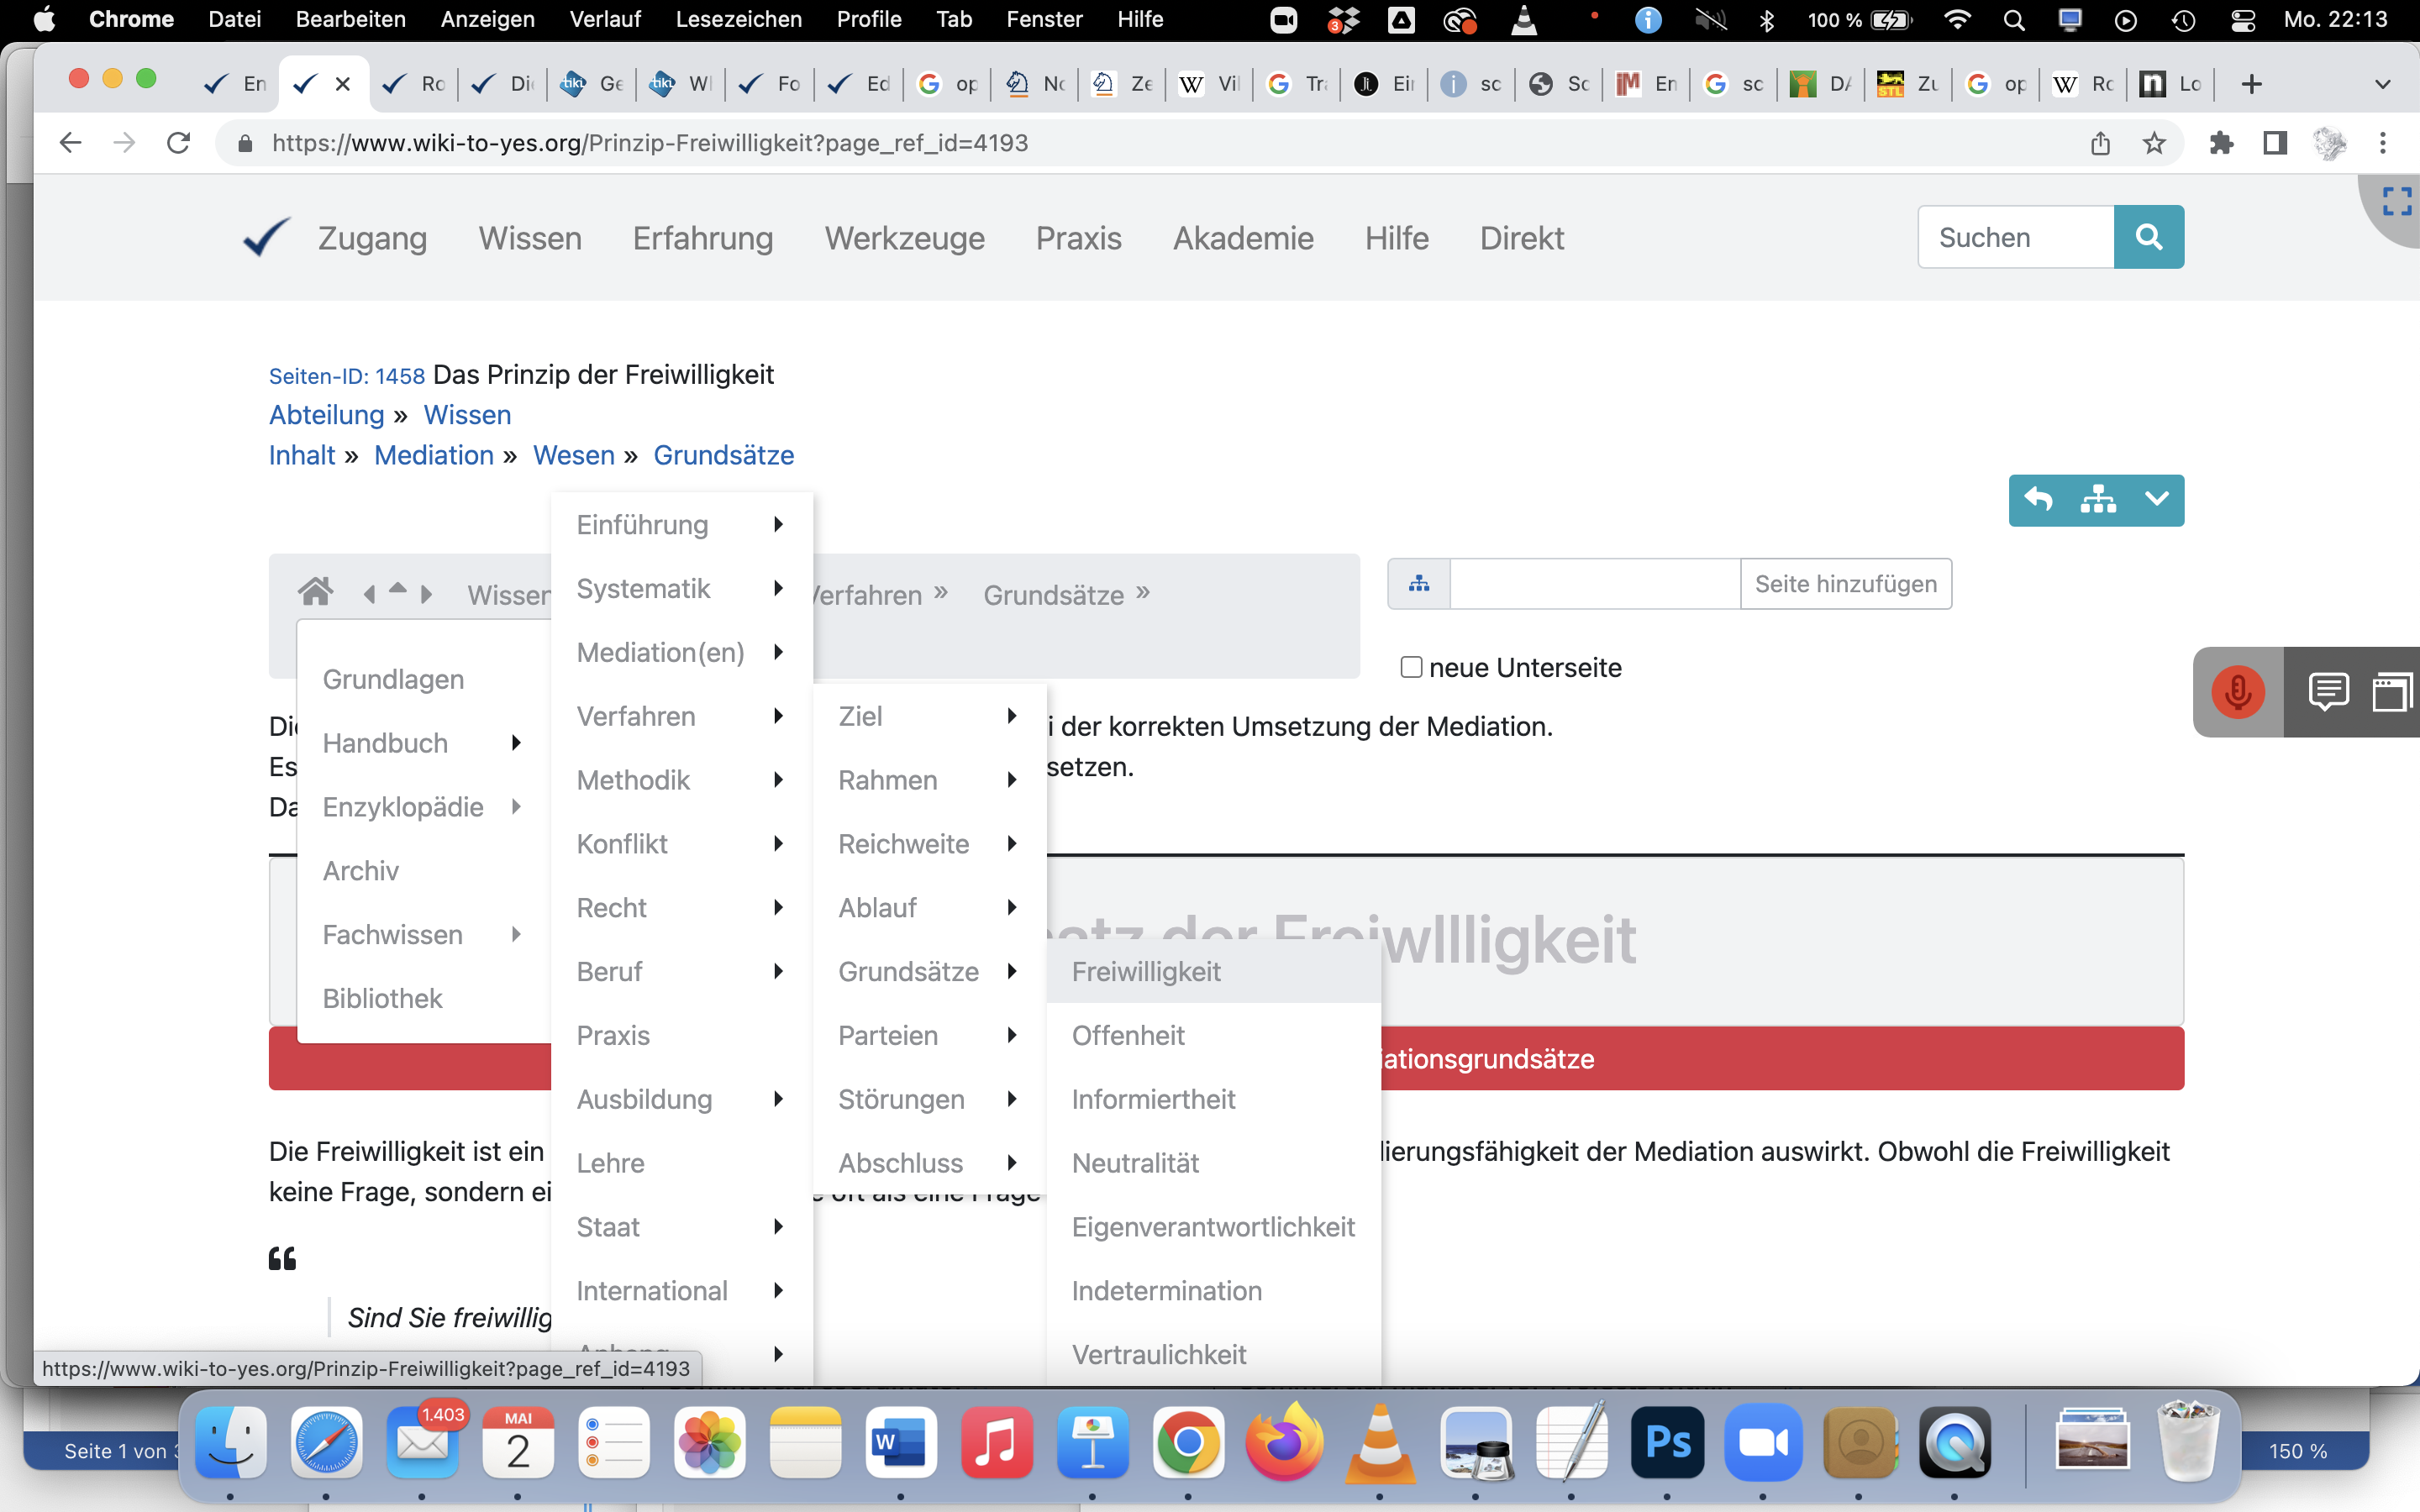2420x1512 pixels.
Task: Choose Neutralität from Grundsätze submenu
Action: pyautogui.click(x=1135, y=1163)
